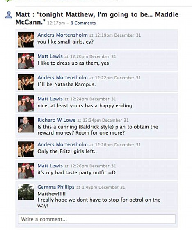Viewport: 192px width, 230px height.
Task: Click the profile silhouette icon beside Matt's status
Action: pyautogui.click(x=9, y=15)
